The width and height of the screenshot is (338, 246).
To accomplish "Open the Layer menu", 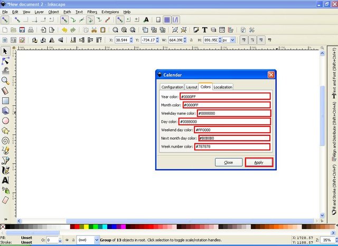I will click(x=39, y=12).
